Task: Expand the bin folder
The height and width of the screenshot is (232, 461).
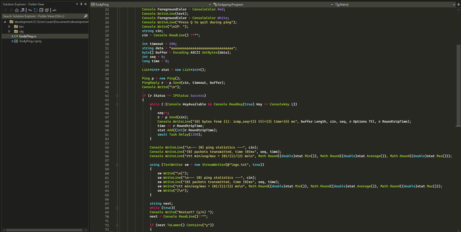Action: click(x=9, y=27)
